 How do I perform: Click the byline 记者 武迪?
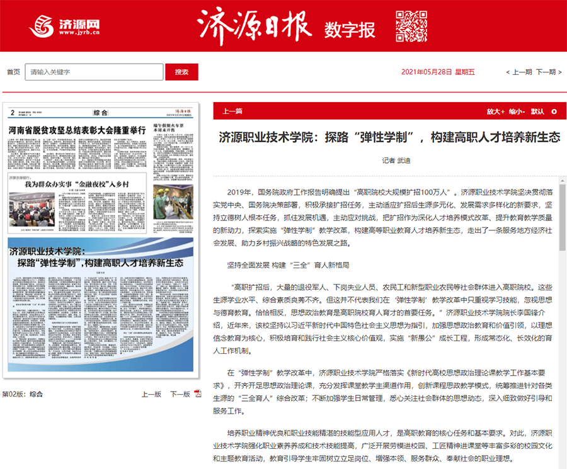(x=396, y=161)
